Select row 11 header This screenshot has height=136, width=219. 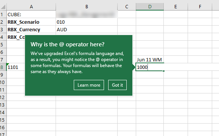(x=3, y=90)
